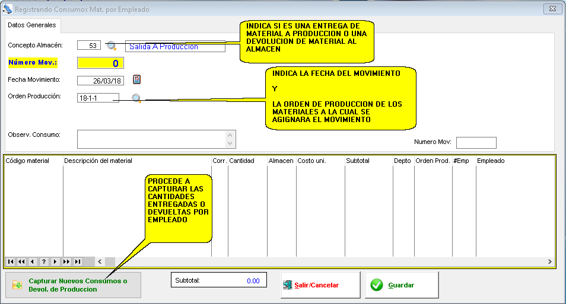566x304 pixels.
Task: Step to previous record in grid navigator
Action: click(x=32, y=261)
